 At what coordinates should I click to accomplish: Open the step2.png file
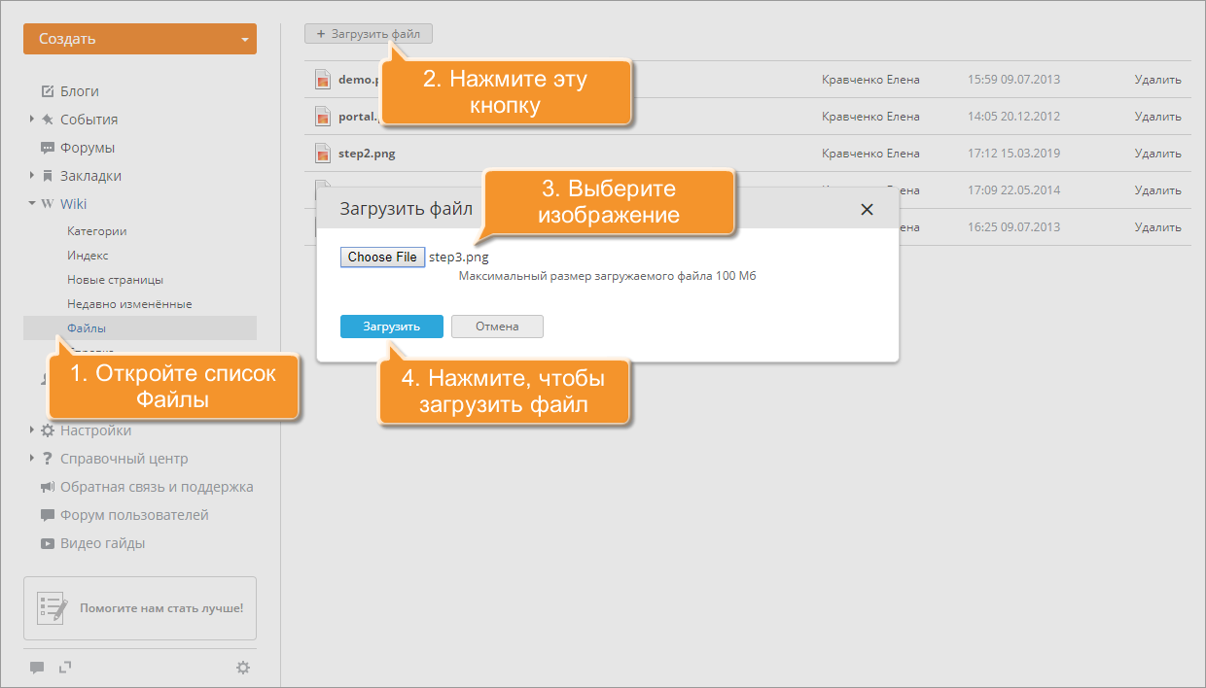[367, 154]
